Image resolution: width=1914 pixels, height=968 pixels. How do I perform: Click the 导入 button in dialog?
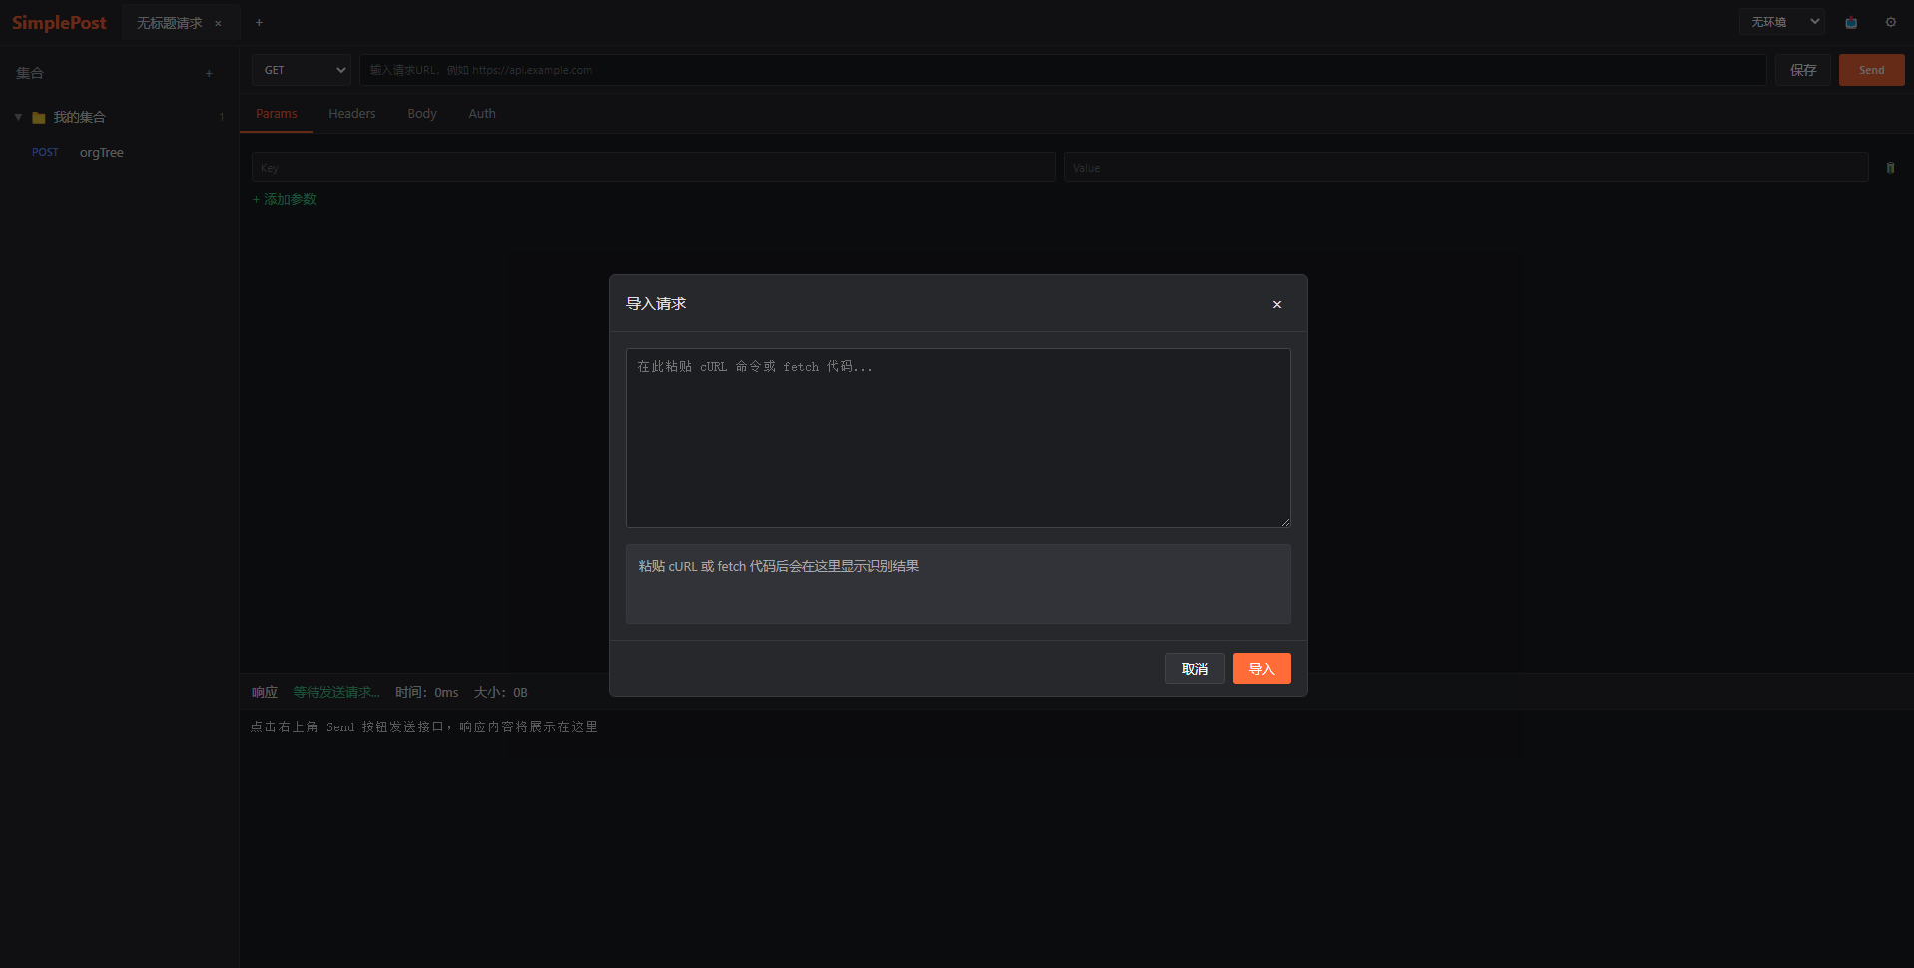[1261, 669]
